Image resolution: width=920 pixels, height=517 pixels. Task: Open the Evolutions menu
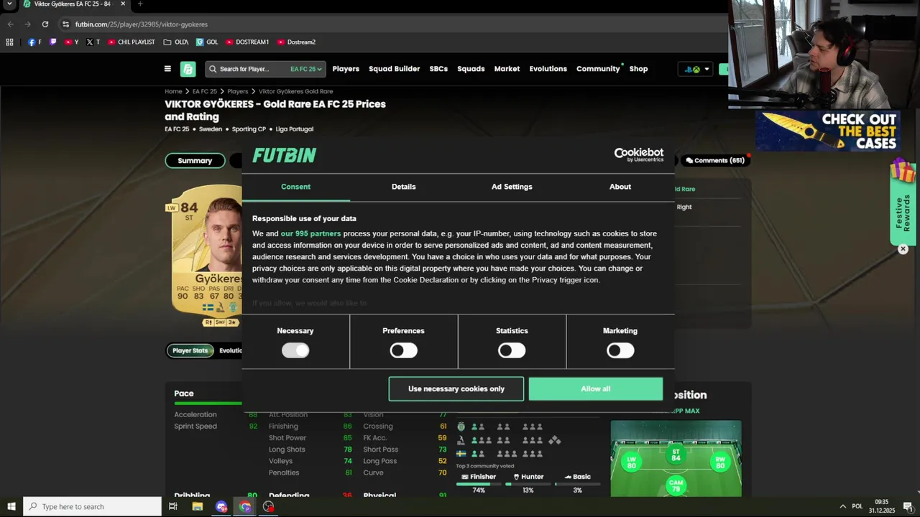tap(548, 69)
